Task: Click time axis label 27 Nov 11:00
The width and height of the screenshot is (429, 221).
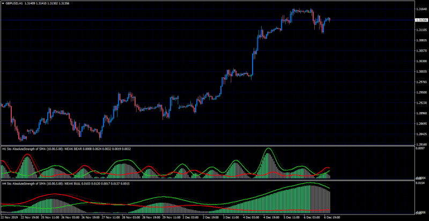Action: (110, 217)
